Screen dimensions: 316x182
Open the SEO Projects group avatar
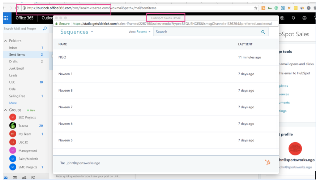click(x=13, y=117)
